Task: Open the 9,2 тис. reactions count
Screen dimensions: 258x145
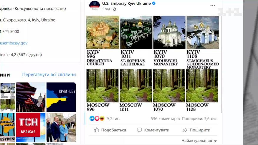Action: point(113,118)
